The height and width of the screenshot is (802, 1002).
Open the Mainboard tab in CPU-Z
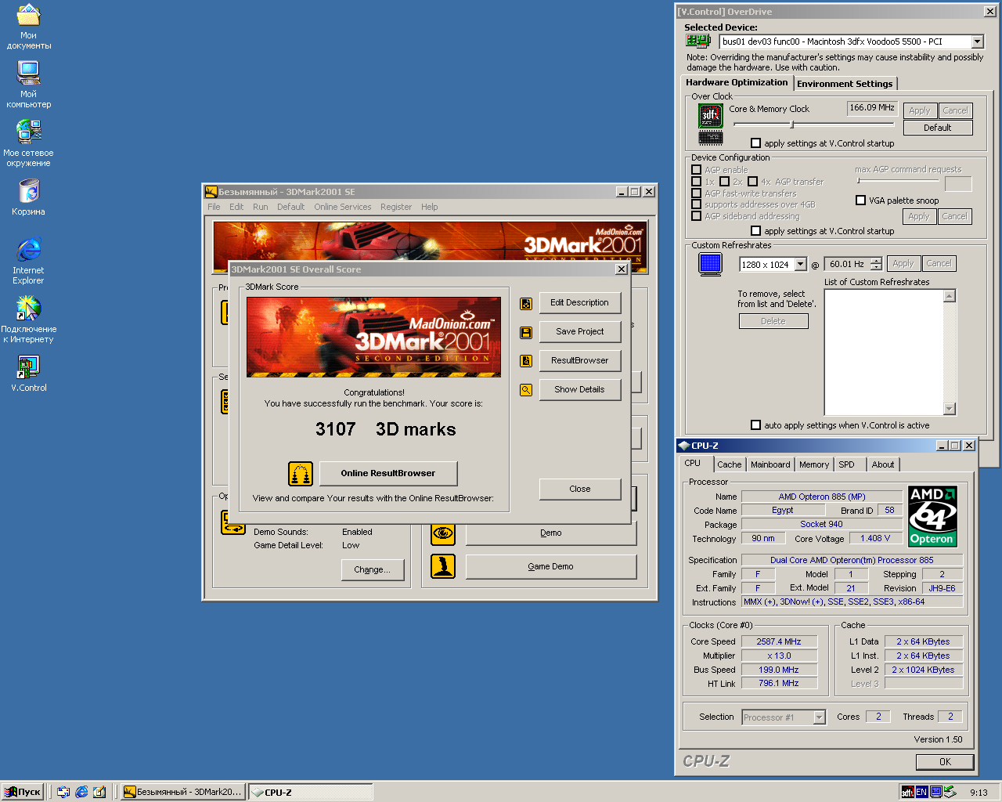point(770,464)
